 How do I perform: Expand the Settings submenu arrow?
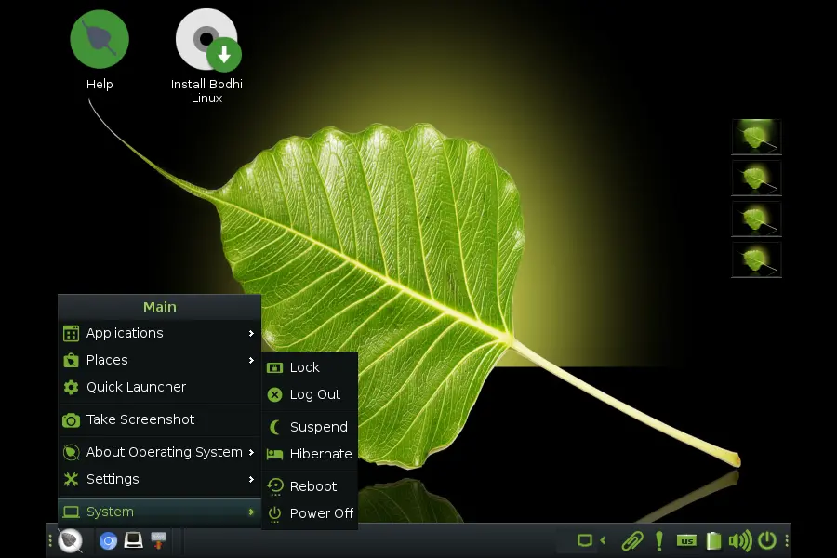[251, 480]
